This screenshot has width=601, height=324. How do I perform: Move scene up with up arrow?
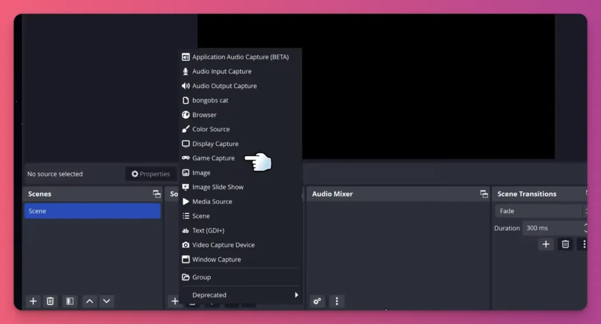click(x=89, y=301)
